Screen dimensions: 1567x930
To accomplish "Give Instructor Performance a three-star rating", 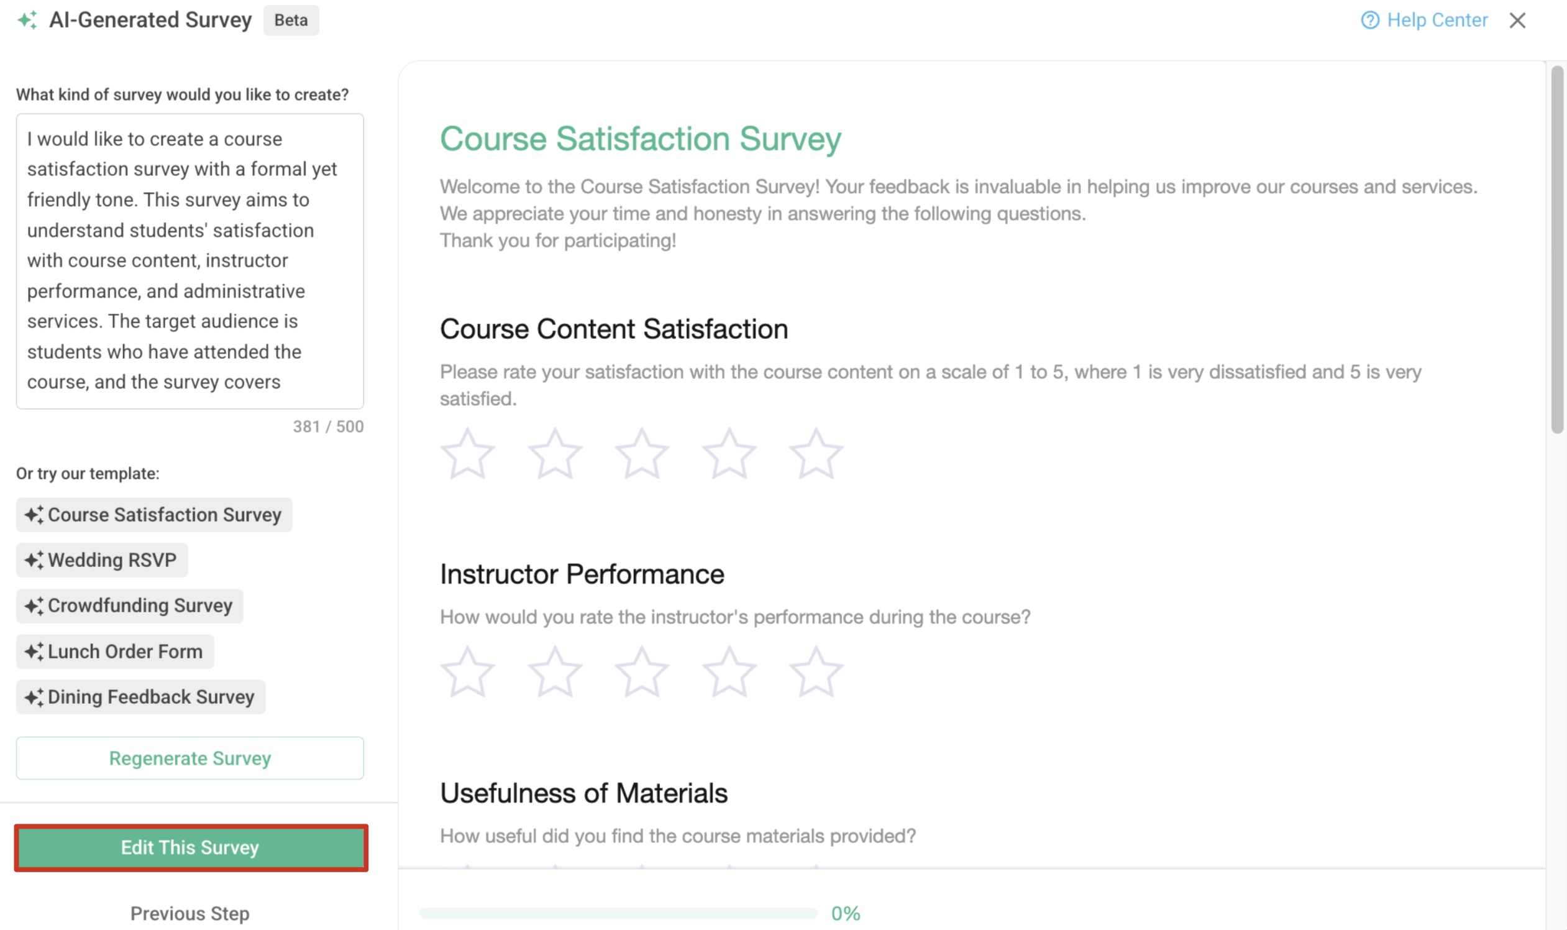I will point(642,671).
